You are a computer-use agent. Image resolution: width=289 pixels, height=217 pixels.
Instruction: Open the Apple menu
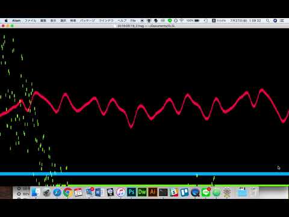[6, 20]
